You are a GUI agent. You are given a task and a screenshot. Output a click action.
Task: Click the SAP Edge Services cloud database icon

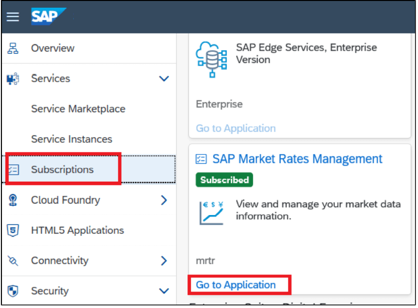(211, 59)
